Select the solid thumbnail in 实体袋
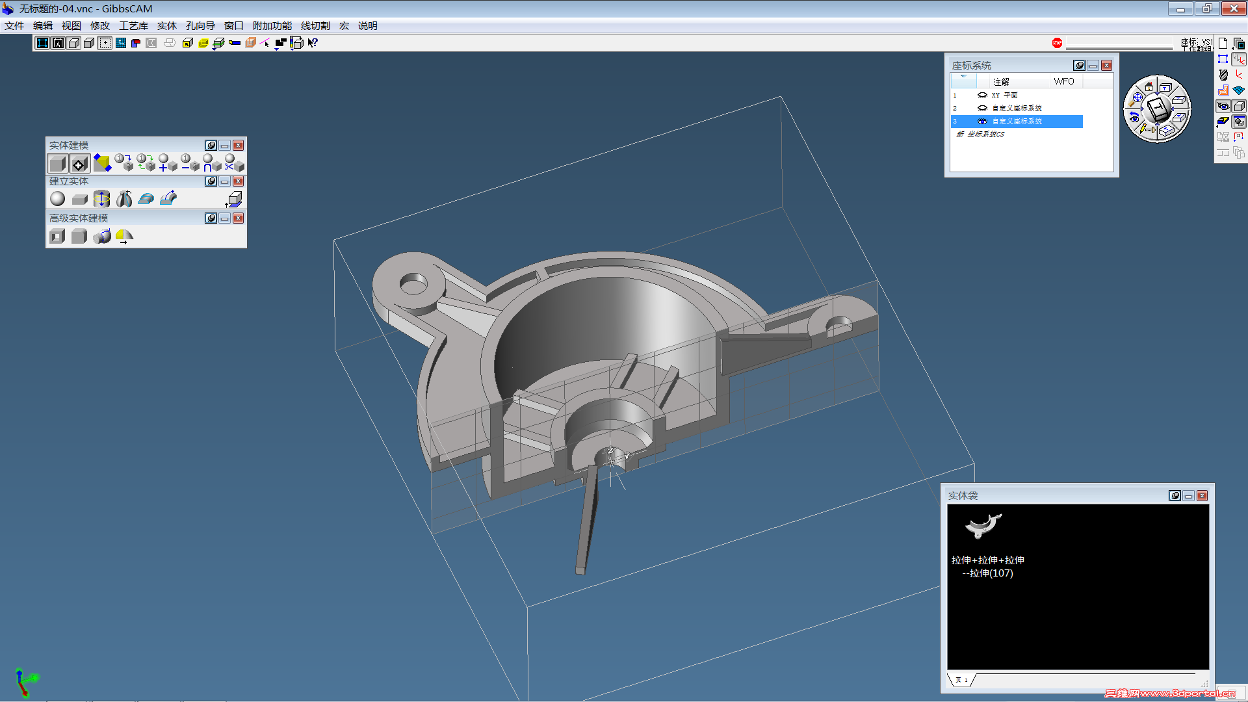This screenshot has width=1248, height=702. [983, 525]
